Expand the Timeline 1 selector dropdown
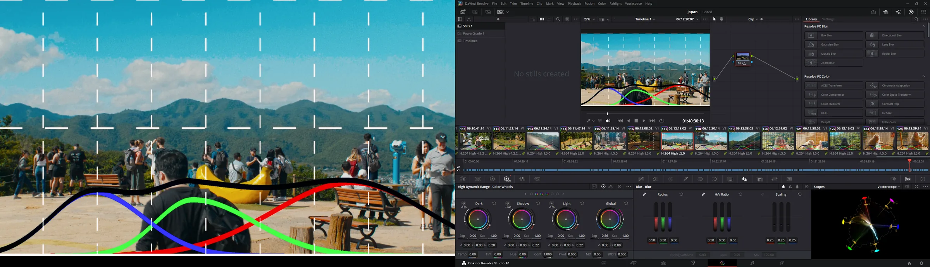The width and height of the screenshot is (930, 267). pos(645,19)
